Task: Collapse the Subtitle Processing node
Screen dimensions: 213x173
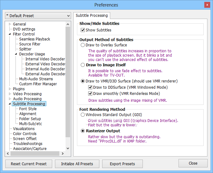Action: (x=10, y=104)
